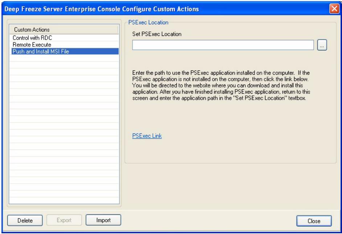This screenshot has height=234, width=342.
Task: Select Control with RDC custom action
Action: click(x=64, y=38)
